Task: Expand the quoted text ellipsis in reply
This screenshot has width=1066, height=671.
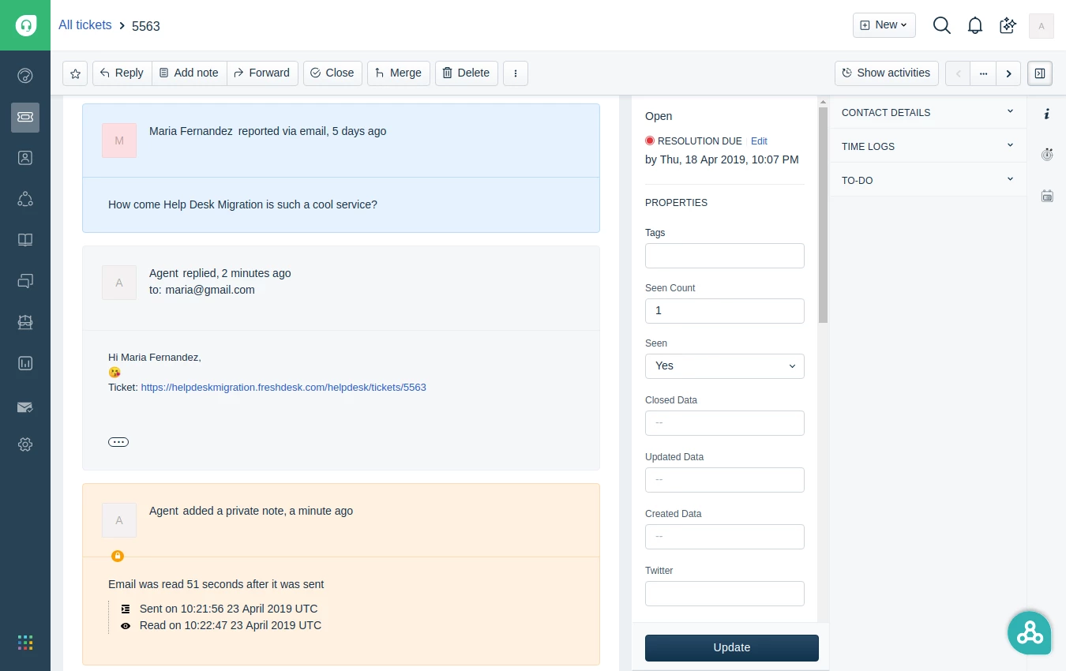Action: (118, 442)
